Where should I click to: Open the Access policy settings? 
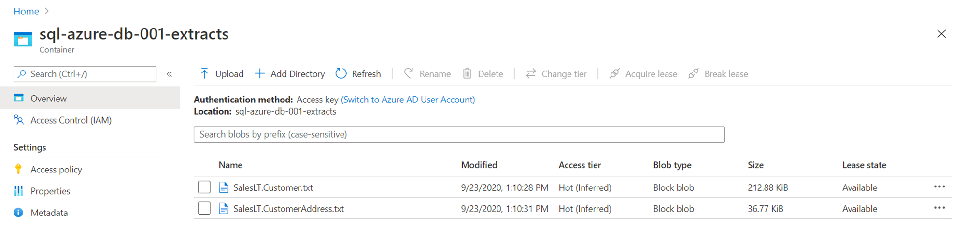[56, 170]
